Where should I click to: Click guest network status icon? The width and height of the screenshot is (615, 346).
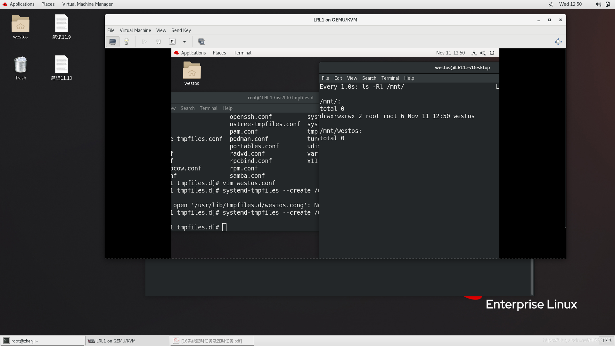coord(474,53)
